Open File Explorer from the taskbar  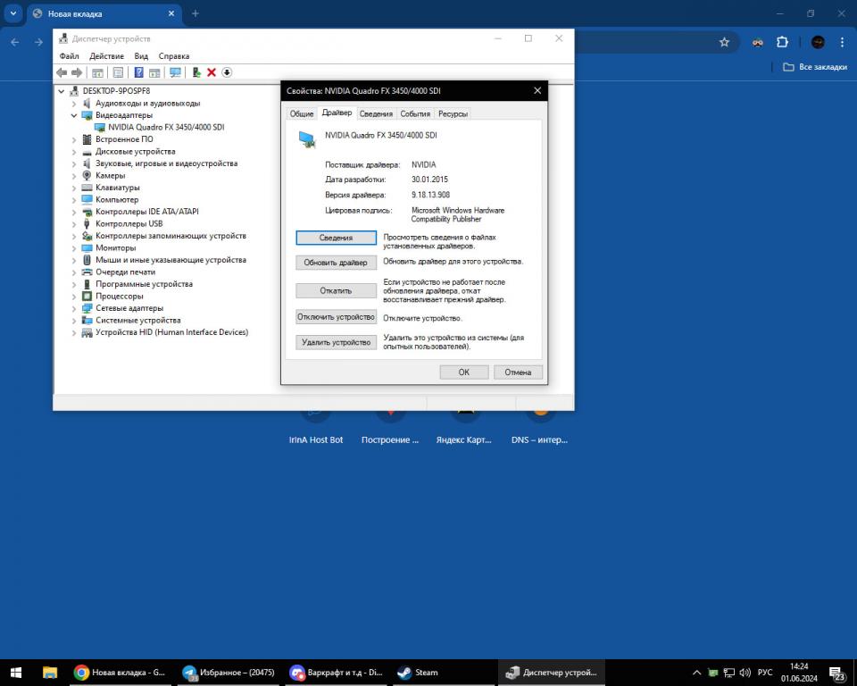tap(50, 673)
